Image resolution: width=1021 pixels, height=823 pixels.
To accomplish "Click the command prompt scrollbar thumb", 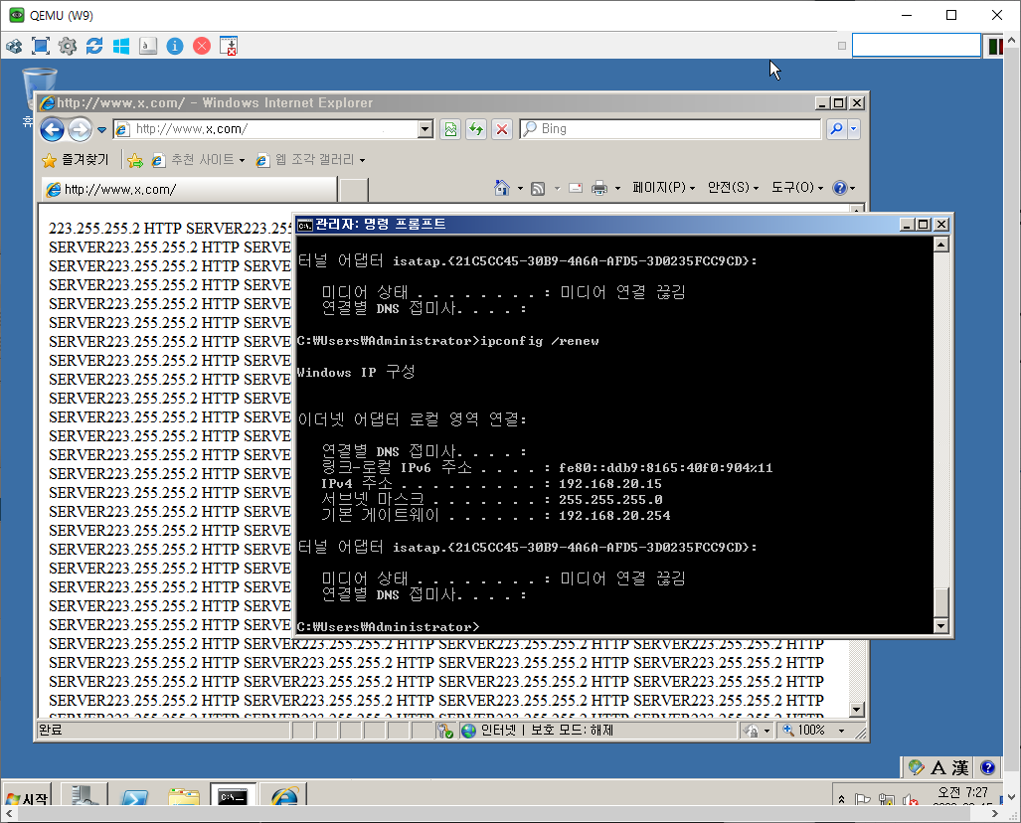I will (x=940, y=602).
